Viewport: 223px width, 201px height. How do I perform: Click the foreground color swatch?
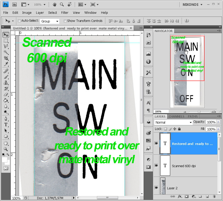point(4,160)
